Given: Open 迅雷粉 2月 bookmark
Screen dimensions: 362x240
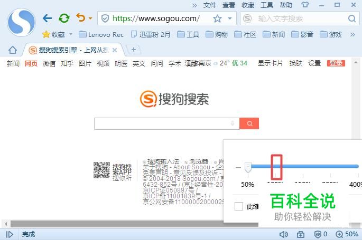Looking at the screenshot, I should (151, 34).
